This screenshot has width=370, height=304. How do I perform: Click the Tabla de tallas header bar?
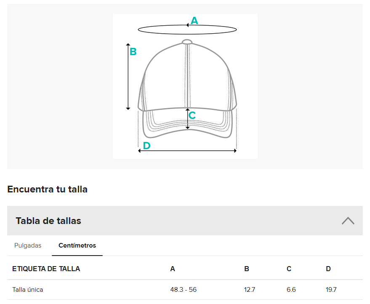185,221
